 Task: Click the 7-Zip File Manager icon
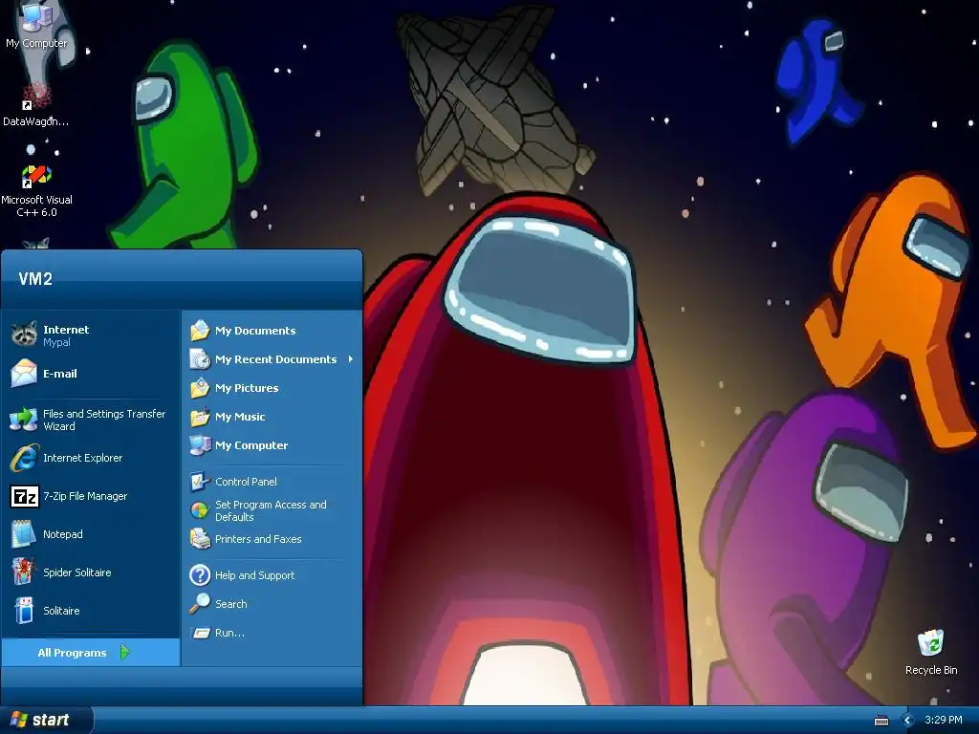point(24,496)
